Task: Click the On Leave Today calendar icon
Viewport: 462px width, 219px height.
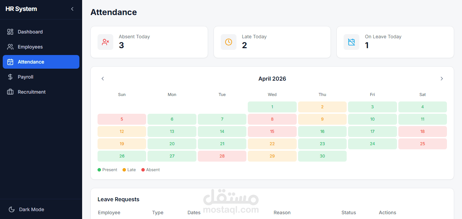Action: (x=351, y=42)
